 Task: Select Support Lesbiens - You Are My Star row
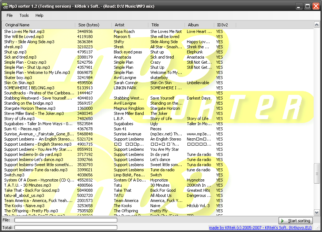coord(38,149)
